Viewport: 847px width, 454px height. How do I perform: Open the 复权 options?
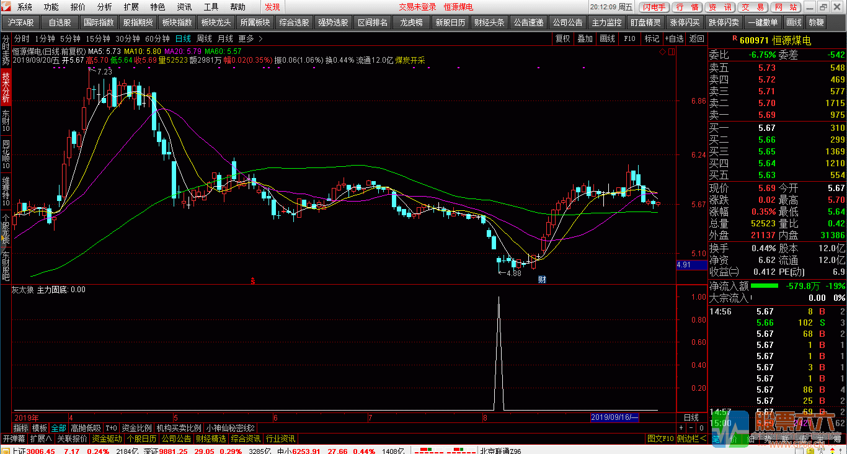562,38
